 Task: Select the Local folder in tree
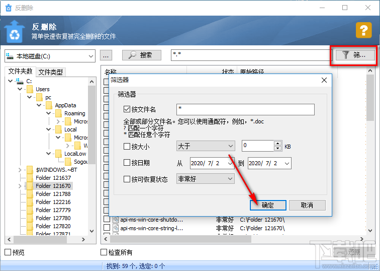pos(70,129)
